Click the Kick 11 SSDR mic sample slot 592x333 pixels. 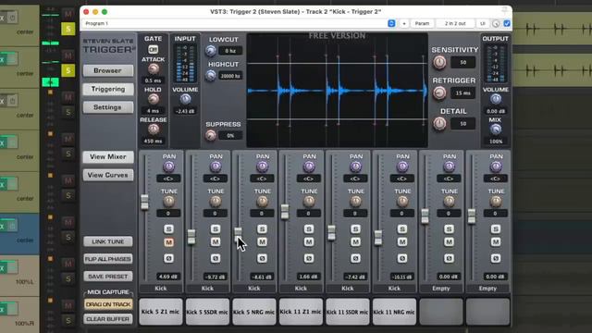[x=348, y=312]
